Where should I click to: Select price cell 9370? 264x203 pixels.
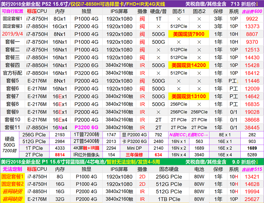click(252, 42)
